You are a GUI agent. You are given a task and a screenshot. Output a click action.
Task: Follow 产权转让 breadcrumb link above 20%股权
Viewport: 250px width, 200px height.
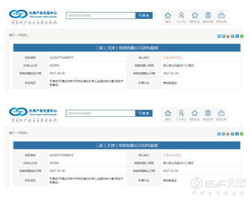tap(23, 35)
